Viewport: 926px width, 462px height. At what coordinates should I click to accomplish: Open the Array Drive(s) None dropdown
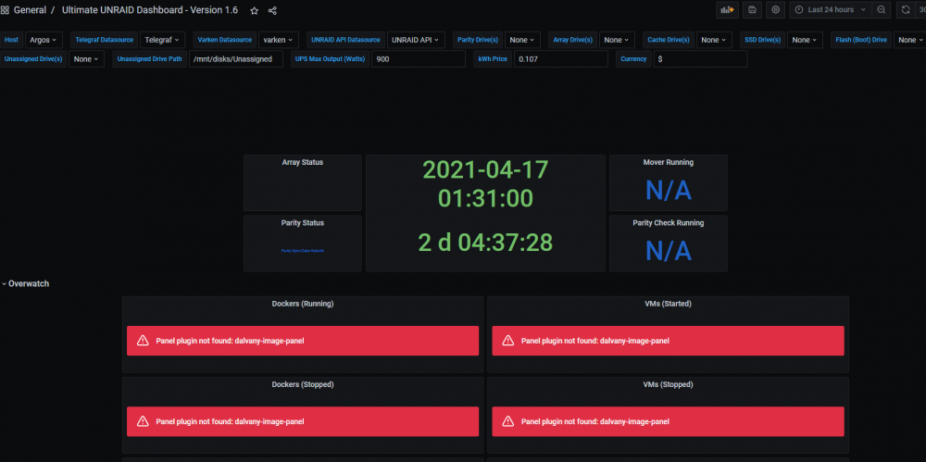617,40
